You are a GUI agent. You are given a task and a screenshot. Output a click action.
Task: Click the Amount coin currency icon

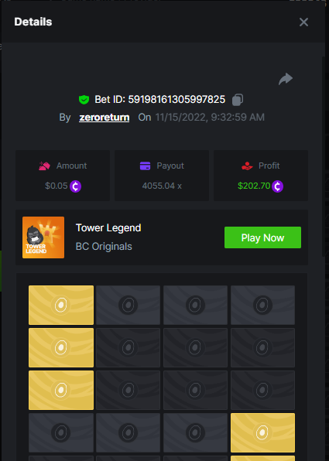pos(75,186)
